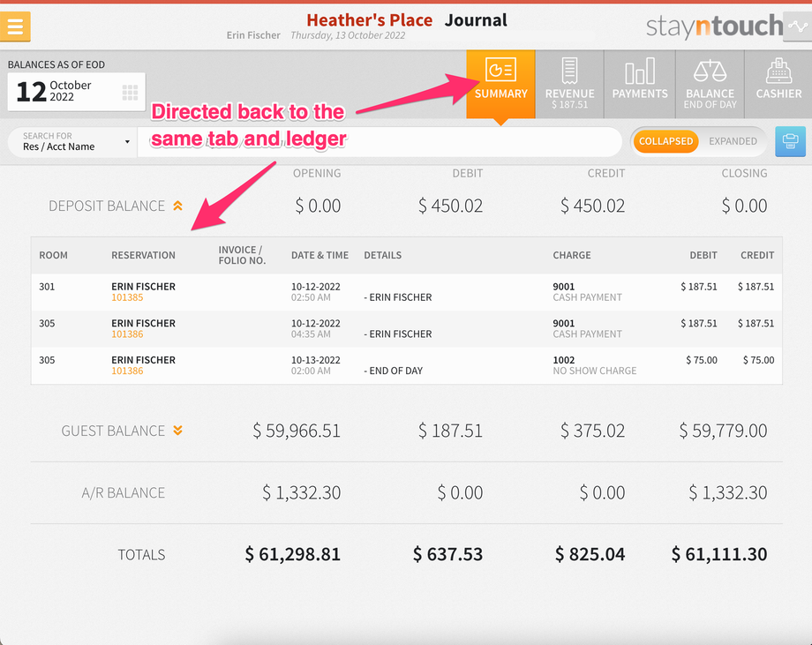812x645 pixels.
Task: Click the Details column header
Action: (383, 255)
